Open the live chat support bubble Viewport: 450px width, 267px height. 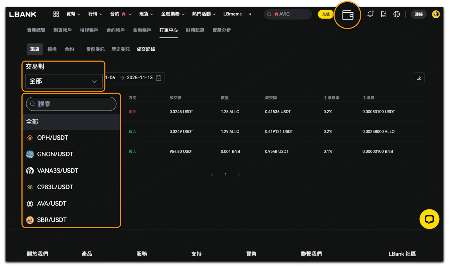[429, 219]
